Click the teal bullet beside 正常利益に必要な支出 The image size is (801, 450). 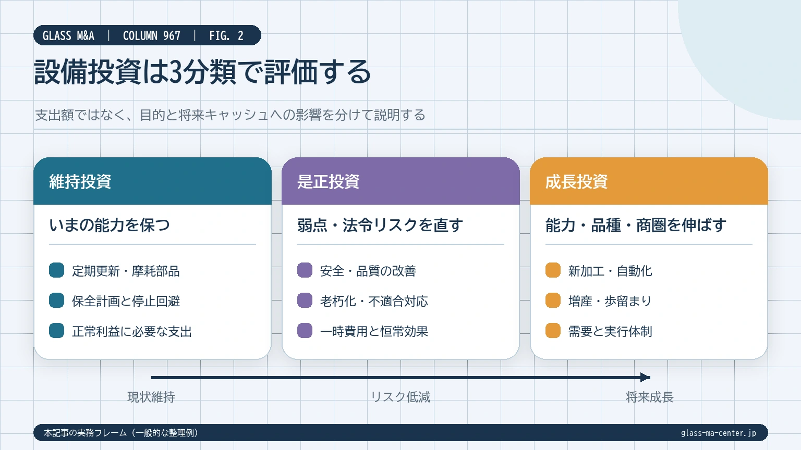(56, 331)
